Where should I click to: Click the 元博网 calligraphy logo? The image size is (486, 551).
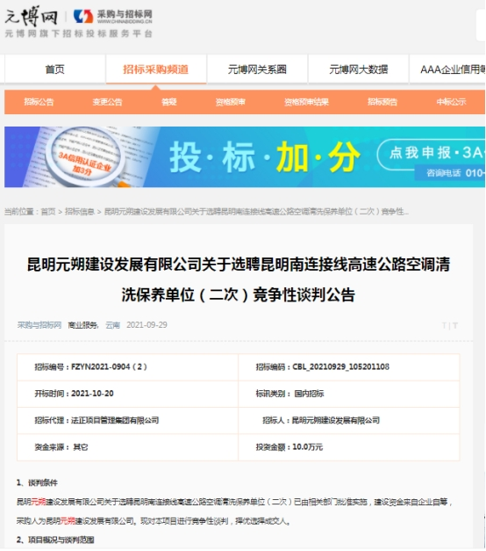31,16
